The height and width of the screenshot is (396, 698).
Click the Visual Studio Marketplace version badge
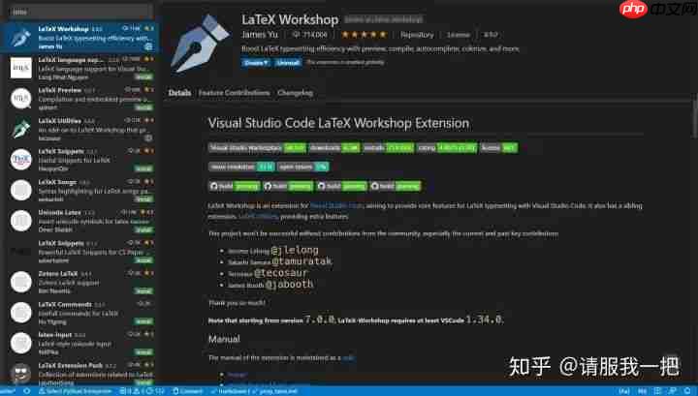[x=257, y=147]
